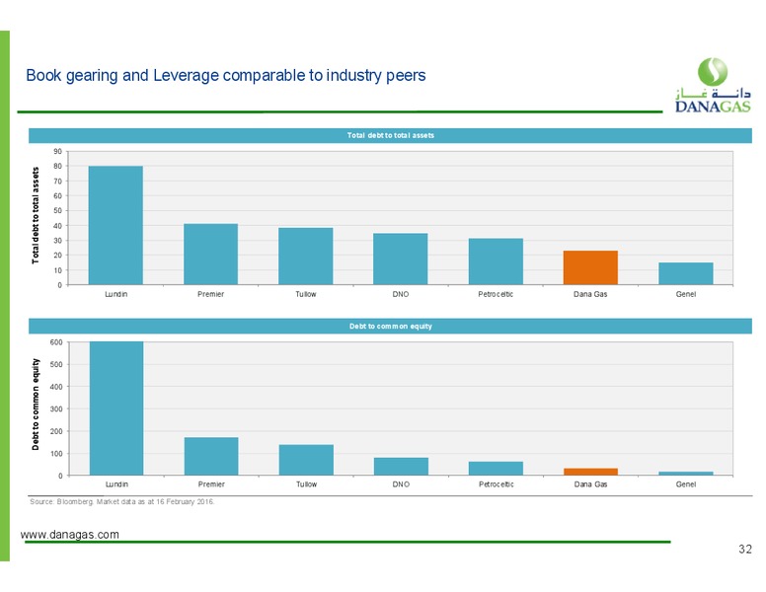Viewport: 766px width, 592px height.
Task: Click 'Petroceltic' label under top chart
Action: click(496, 294)
